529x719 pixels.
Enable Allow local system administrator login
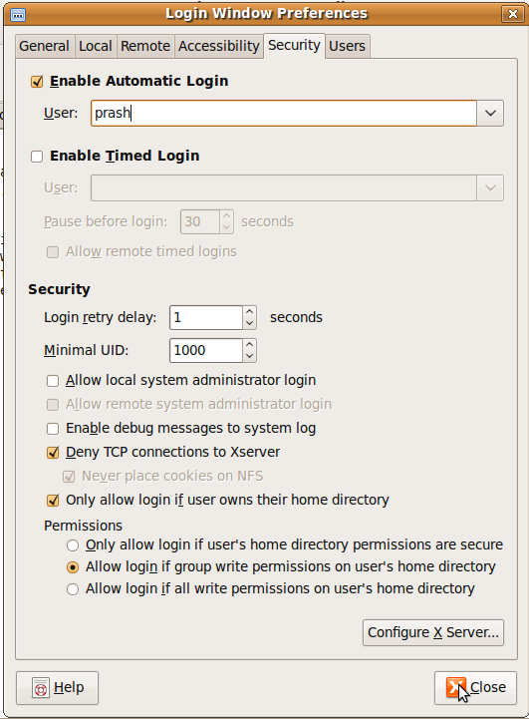(53, 381)
